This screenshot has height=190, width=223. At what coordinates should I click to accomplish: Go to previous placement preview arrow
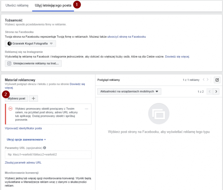(x=209, y=91)
